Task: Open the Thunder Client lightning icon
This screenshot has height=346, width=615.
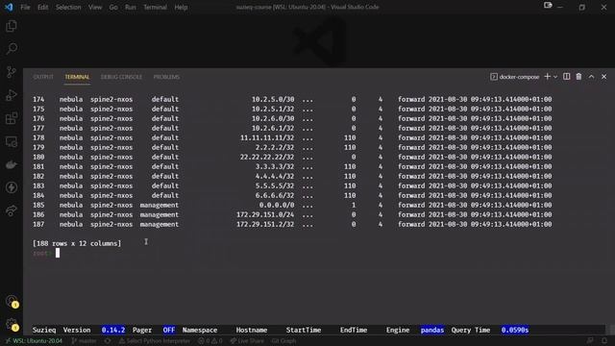Action: (12, 187)
